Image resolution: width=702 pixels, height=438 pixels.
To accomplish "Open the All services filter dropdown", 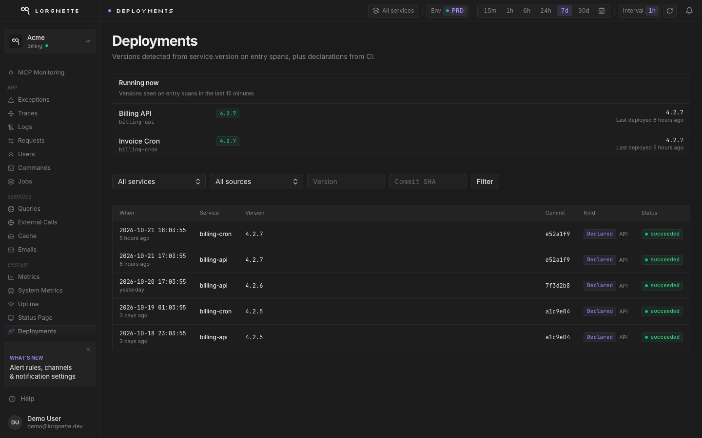I will tap(159, 182).
